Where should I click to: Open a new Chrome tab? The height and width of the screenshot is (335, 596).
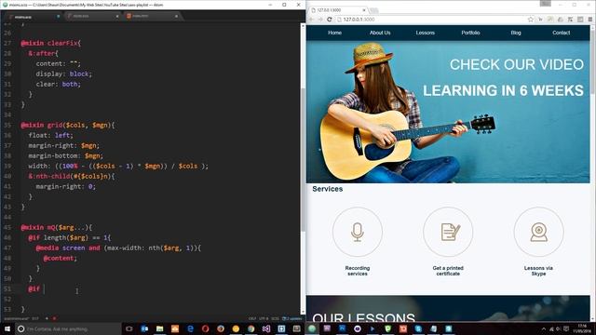coord(374,10)
